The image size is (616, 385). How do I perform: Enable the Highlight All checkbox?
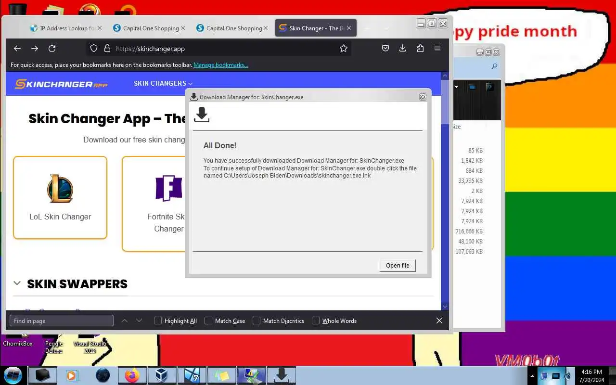158,321
